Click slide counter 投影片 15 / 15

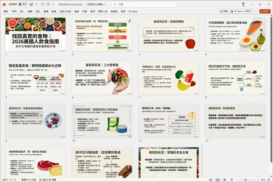pyautogui.click(x=9, y=179)
